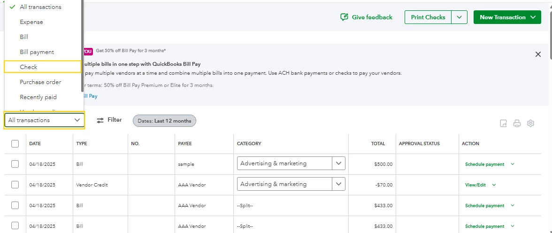Check the box for the sample Bill row
The image size is (552, 233).
click(x=15, y=164)
